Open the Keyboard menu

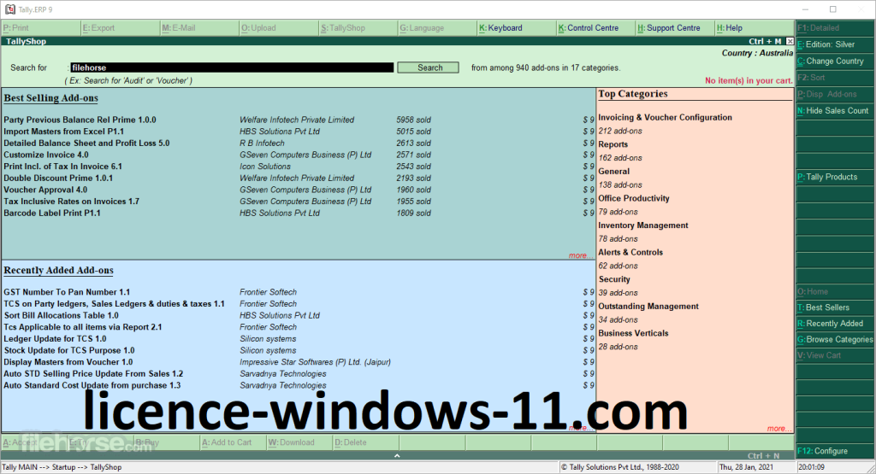(504, 28)
